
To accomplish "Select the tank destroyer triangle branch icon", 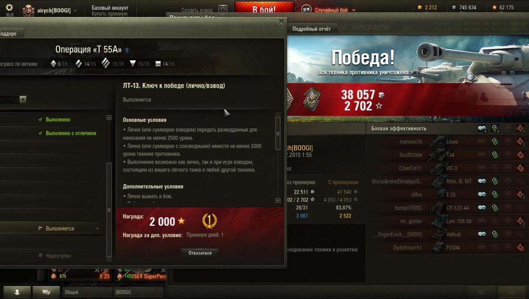I will (133, 64).
